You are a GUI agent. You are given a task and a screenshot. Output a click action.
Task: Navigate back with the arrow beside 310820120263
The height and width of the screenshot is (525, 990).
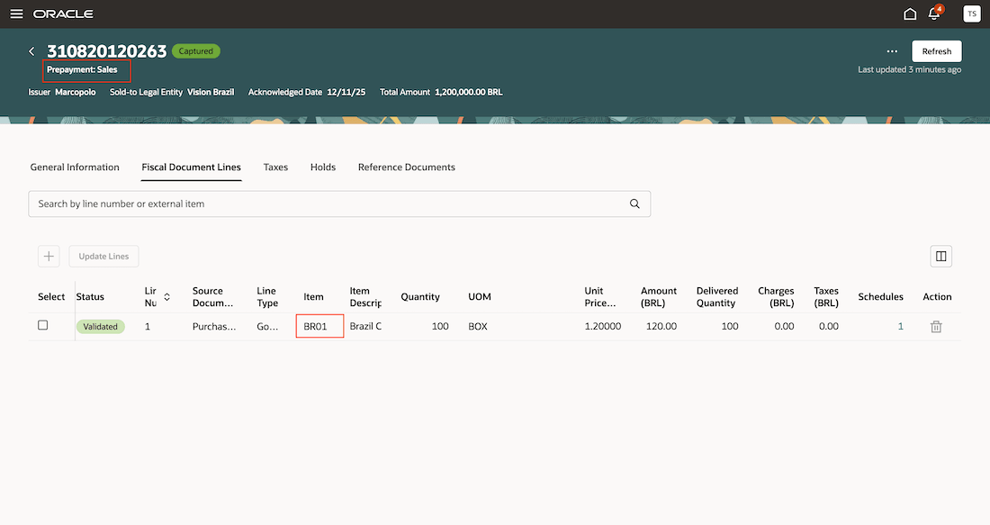(31, 51)
